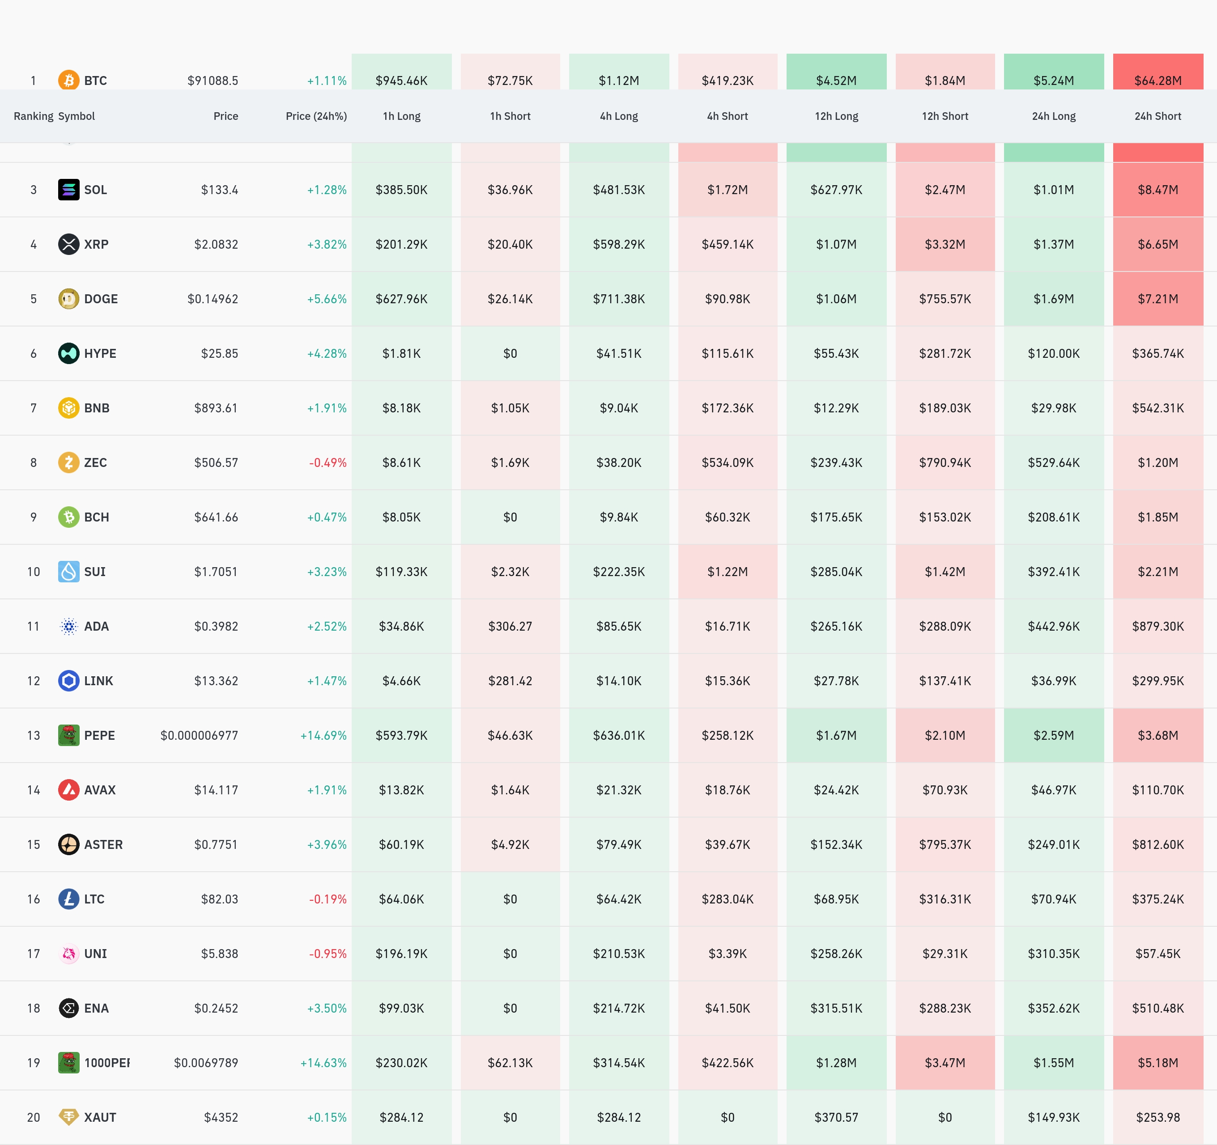Screen dimensions: 1217x1145
Task: Click the XRP coin icon
Action: click(x=68, y=244)
